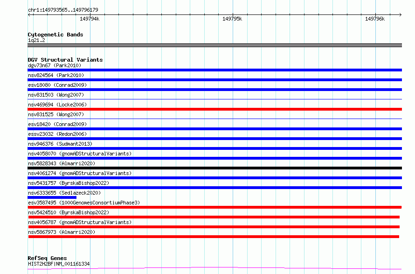Open the nsv4056787 gnomAD variant label
Viewport: 415px width, 274px height.
coord(80,222)
